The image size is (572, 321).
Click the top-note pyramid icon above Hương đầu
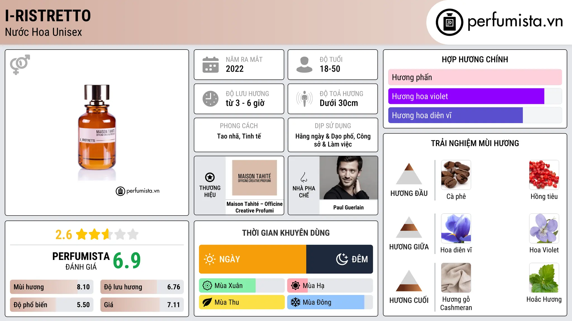point(409,174)
